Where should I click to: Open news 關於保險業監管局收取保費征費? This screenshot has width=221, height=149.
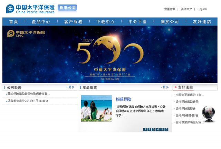point(29,94)
